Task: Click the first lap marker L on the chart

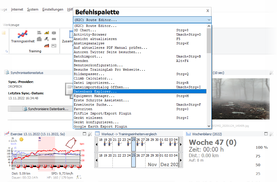Action: [x=18, y=166]
